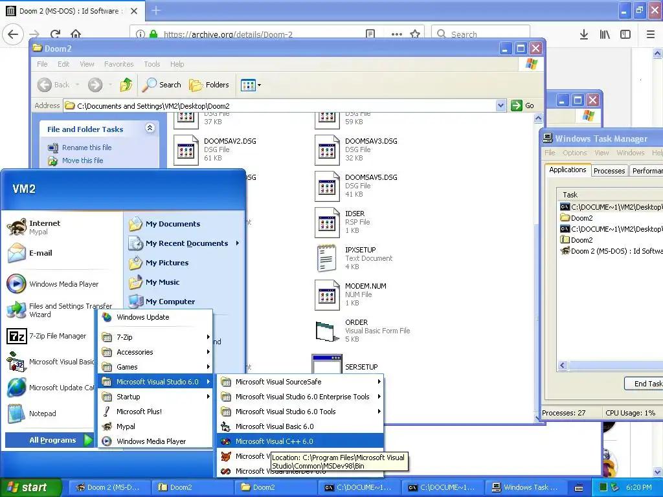The height and width of the screenshot is (497, 663).
Task: Select Doom 2 (MS-DOS) task in Task Manager
Action: click(611, 251)
